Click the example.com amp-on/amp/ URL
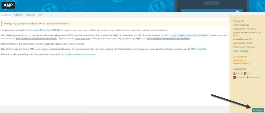The height and width of the screenshot is (113, 265). pyautogui.click(x=36, y=39)
